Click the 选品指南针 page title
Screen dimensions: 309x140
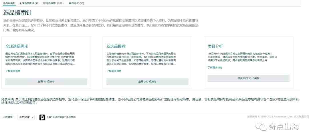(17, 13)
